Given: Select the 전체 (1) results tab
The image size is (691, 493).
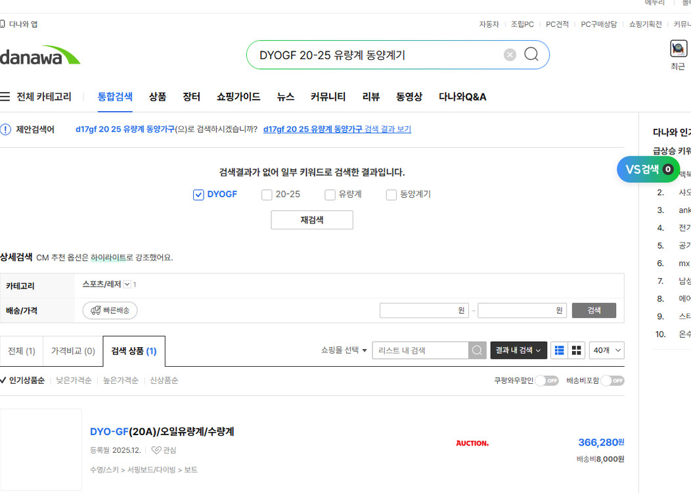Looking at the screenshot, I should click(22, 351).
